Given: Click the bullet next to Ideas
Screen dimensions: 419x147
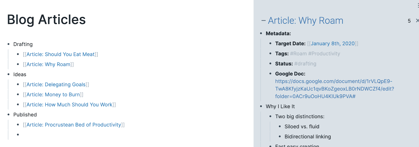Looking at the screenshot, I should 9,75.
